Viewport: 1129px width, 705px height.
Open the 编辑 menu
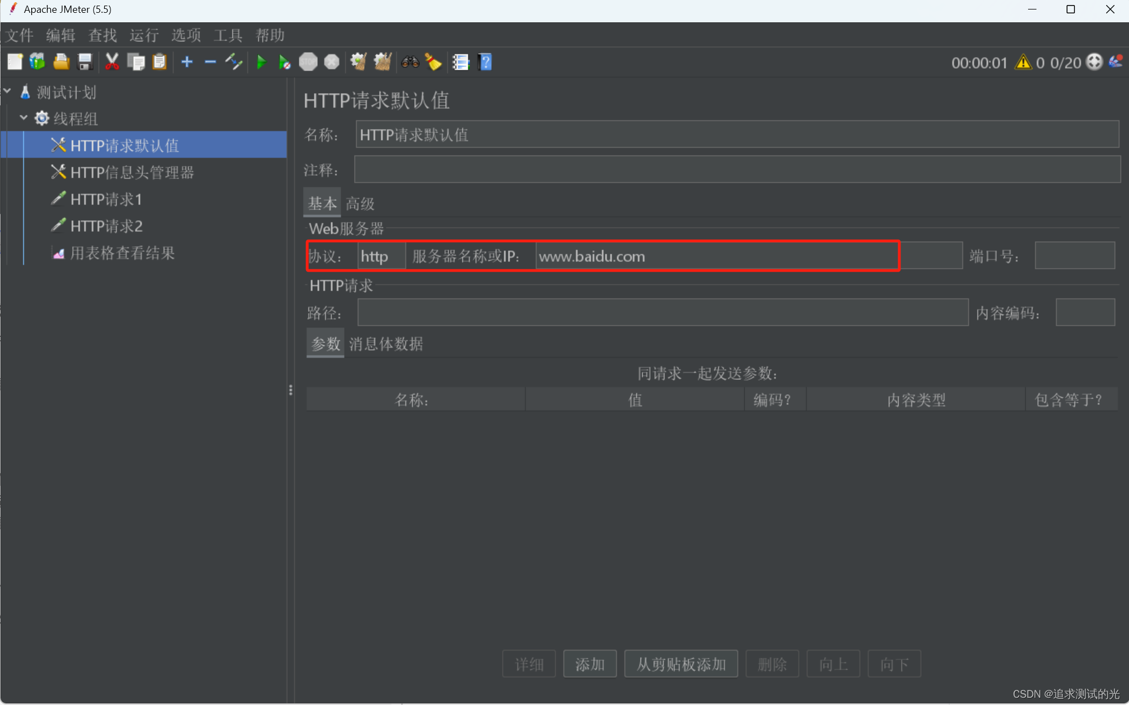pos(61,36)
